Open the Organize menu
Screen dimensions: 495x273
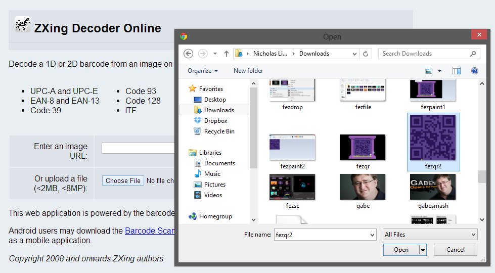[x=203, y=71]
